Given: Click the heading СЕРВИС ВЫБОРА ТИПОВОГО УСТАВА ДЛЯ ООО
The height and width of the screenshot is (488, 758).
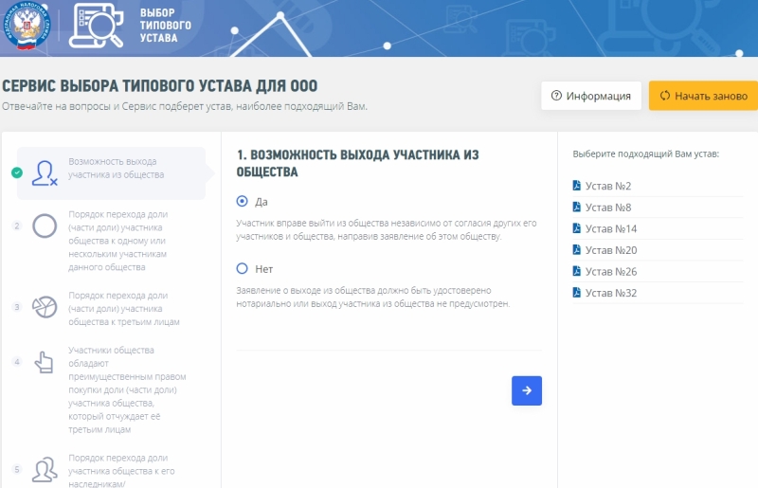Looking at the screenshot, I should point(160,86).
